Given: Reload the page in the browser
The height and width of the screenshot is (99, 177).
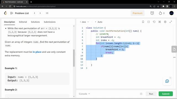Looking at the screenshot, I should point(10,6).
